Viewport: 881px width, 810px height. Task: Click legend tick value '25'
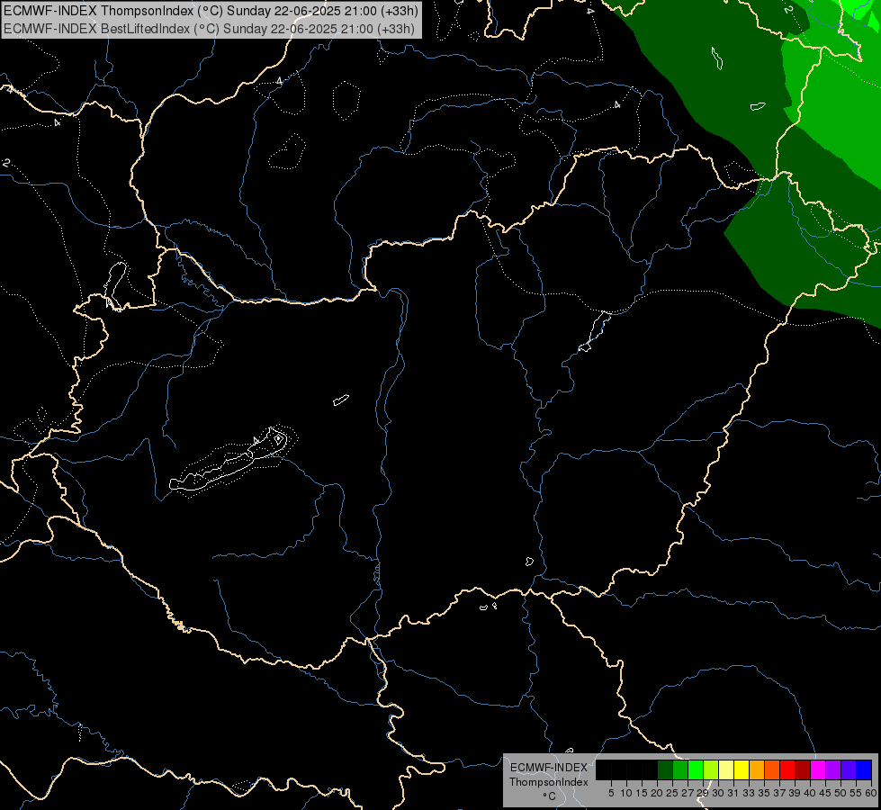tap(672, 793)
